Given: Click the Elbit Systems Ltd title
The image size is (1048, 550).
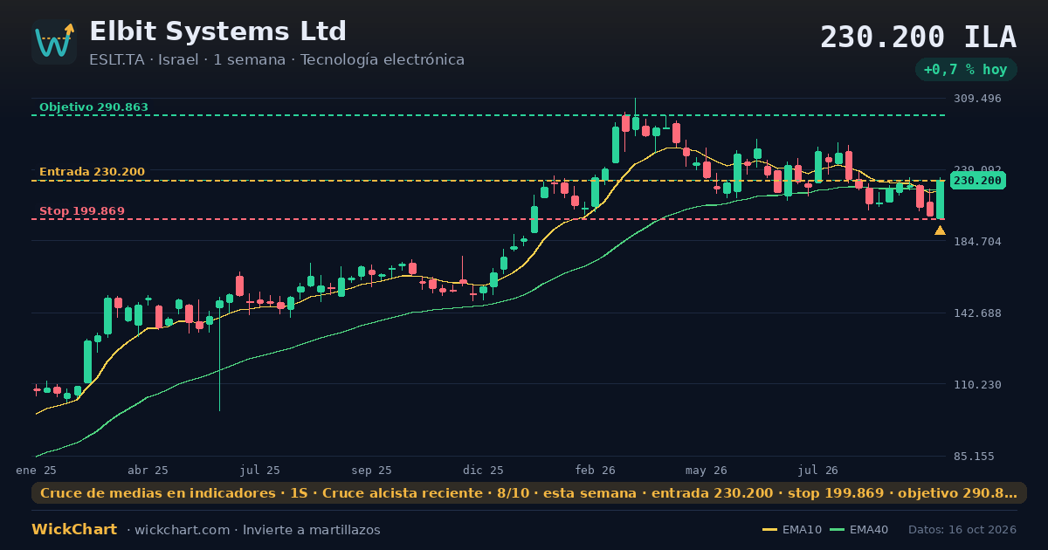Looking at the screenshot, I should tap(218, 31).
